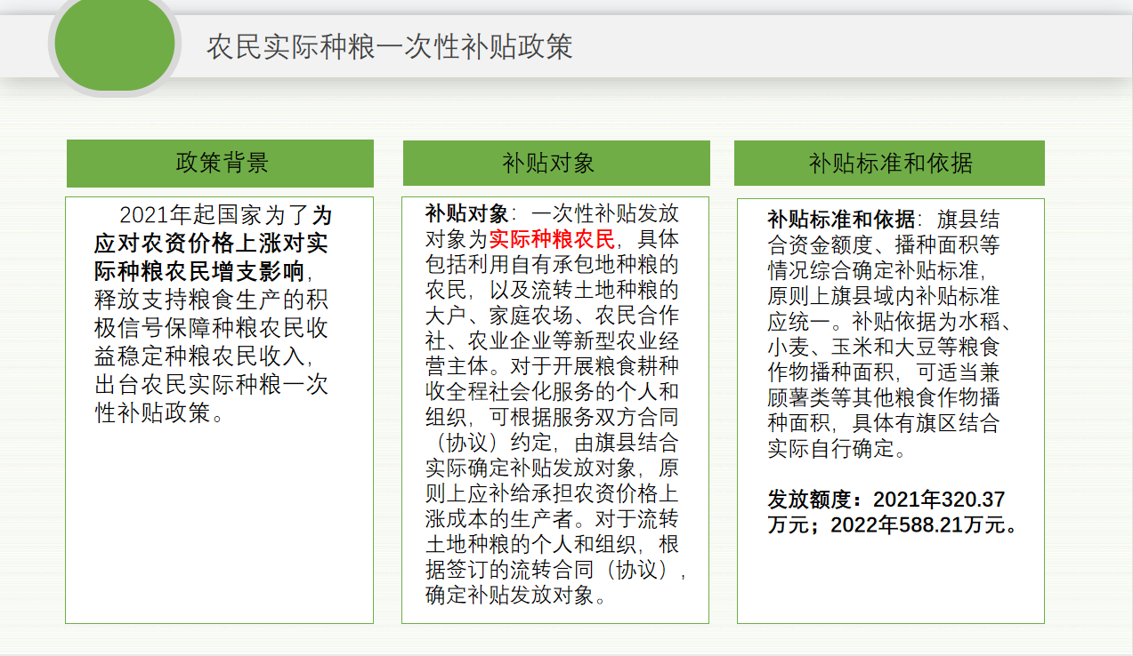This screenshot has height=656, width=1133.
Task: Click the line 顾薯类等其他粮食作物播
Action: [x=883, y=397]
